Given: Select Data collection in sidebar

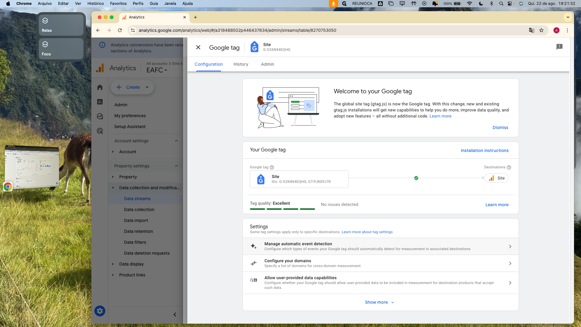Looking at the screenshot, I should pos(139,210).
